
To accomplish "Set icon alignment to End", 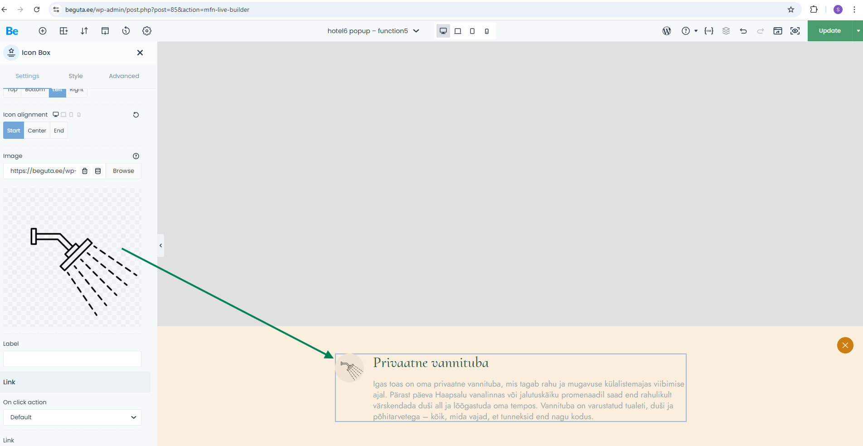I will point(59,131).
